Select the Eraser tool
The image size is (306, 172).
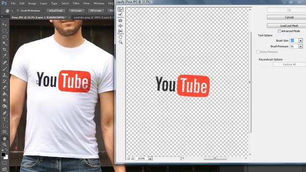(x=4, y=87)
